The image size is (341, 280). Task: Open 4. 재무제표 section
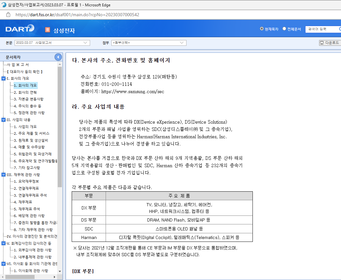point(23,202)
